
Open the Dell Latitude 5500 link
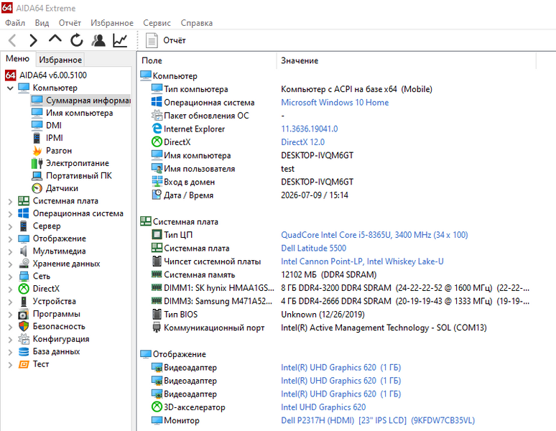(313, 248)
